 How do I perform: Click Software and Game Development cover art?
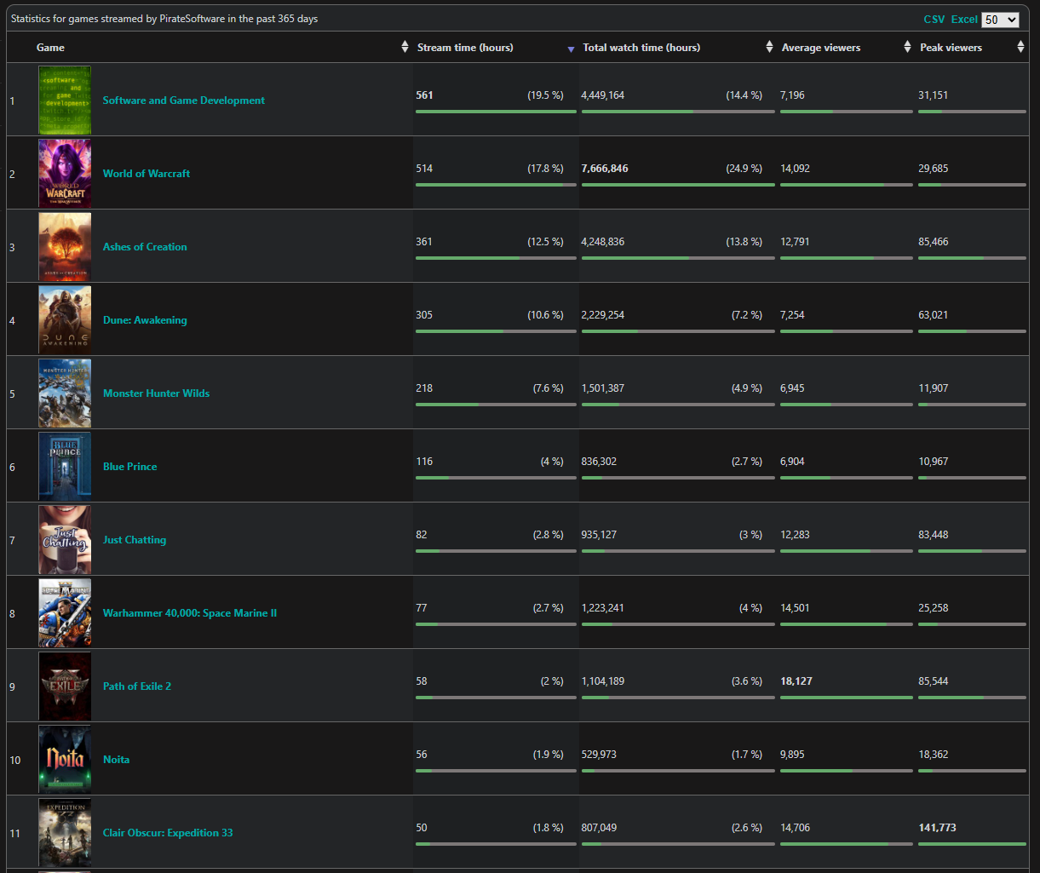tap(65, 100)
